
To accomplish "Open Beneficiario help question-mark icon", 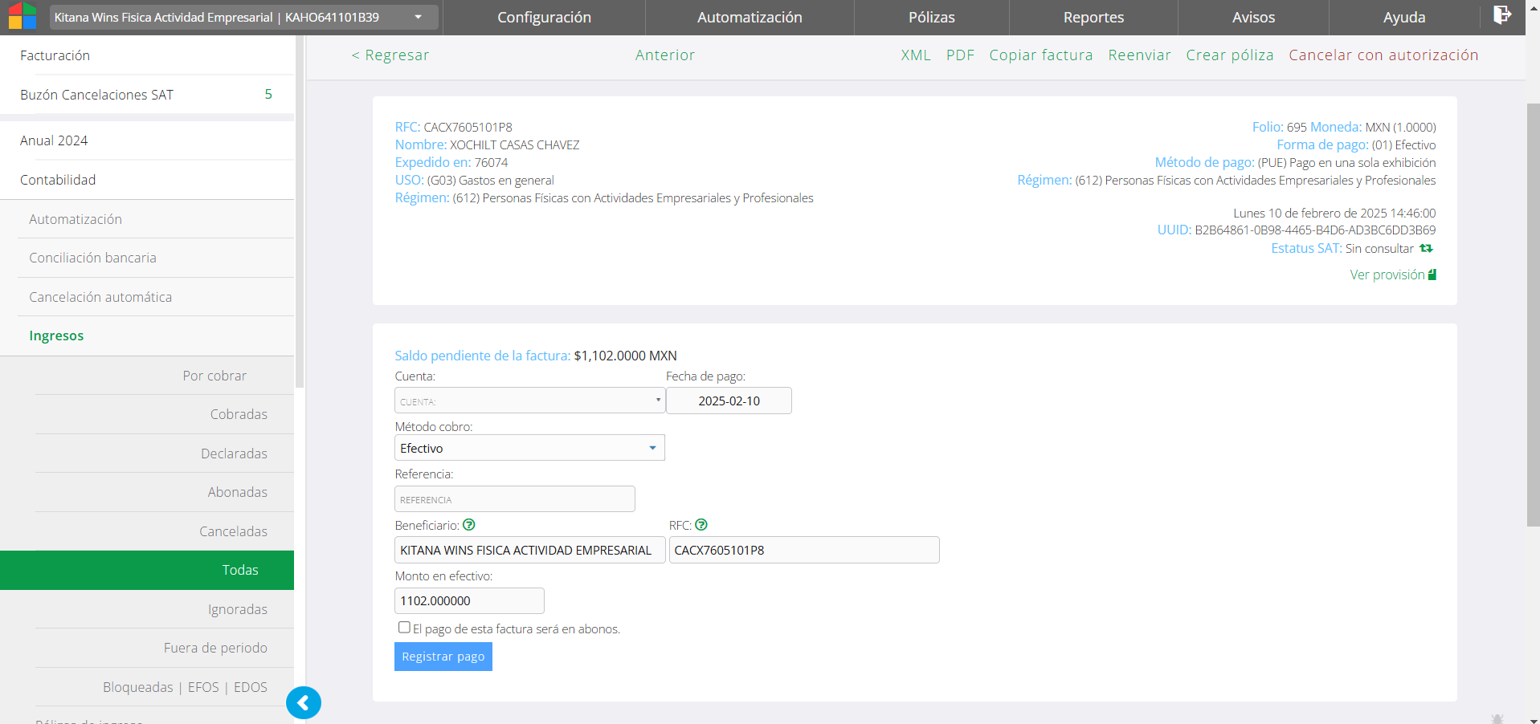I will (x=469, y=525).
